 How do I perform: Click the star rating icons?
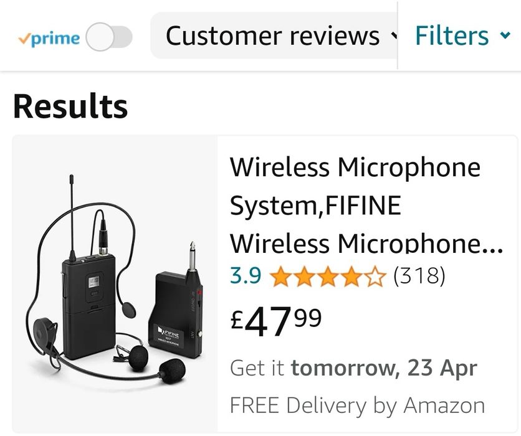pos(328,275)
